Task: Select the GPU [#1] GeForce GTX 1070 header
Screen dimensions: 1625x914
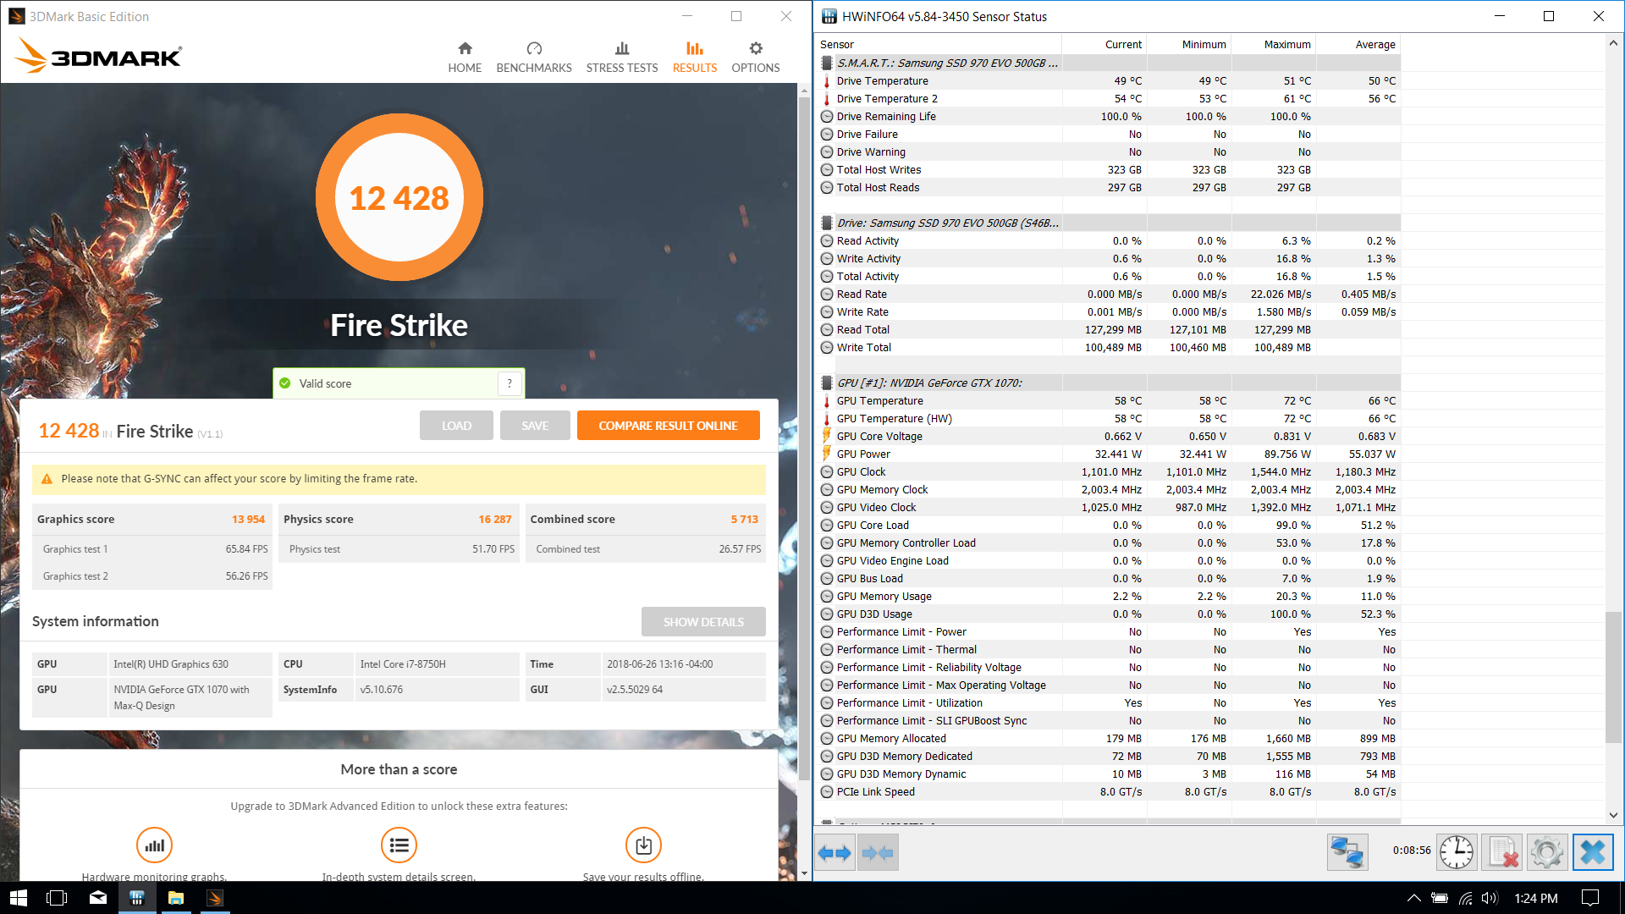Action: point(1109,383)
